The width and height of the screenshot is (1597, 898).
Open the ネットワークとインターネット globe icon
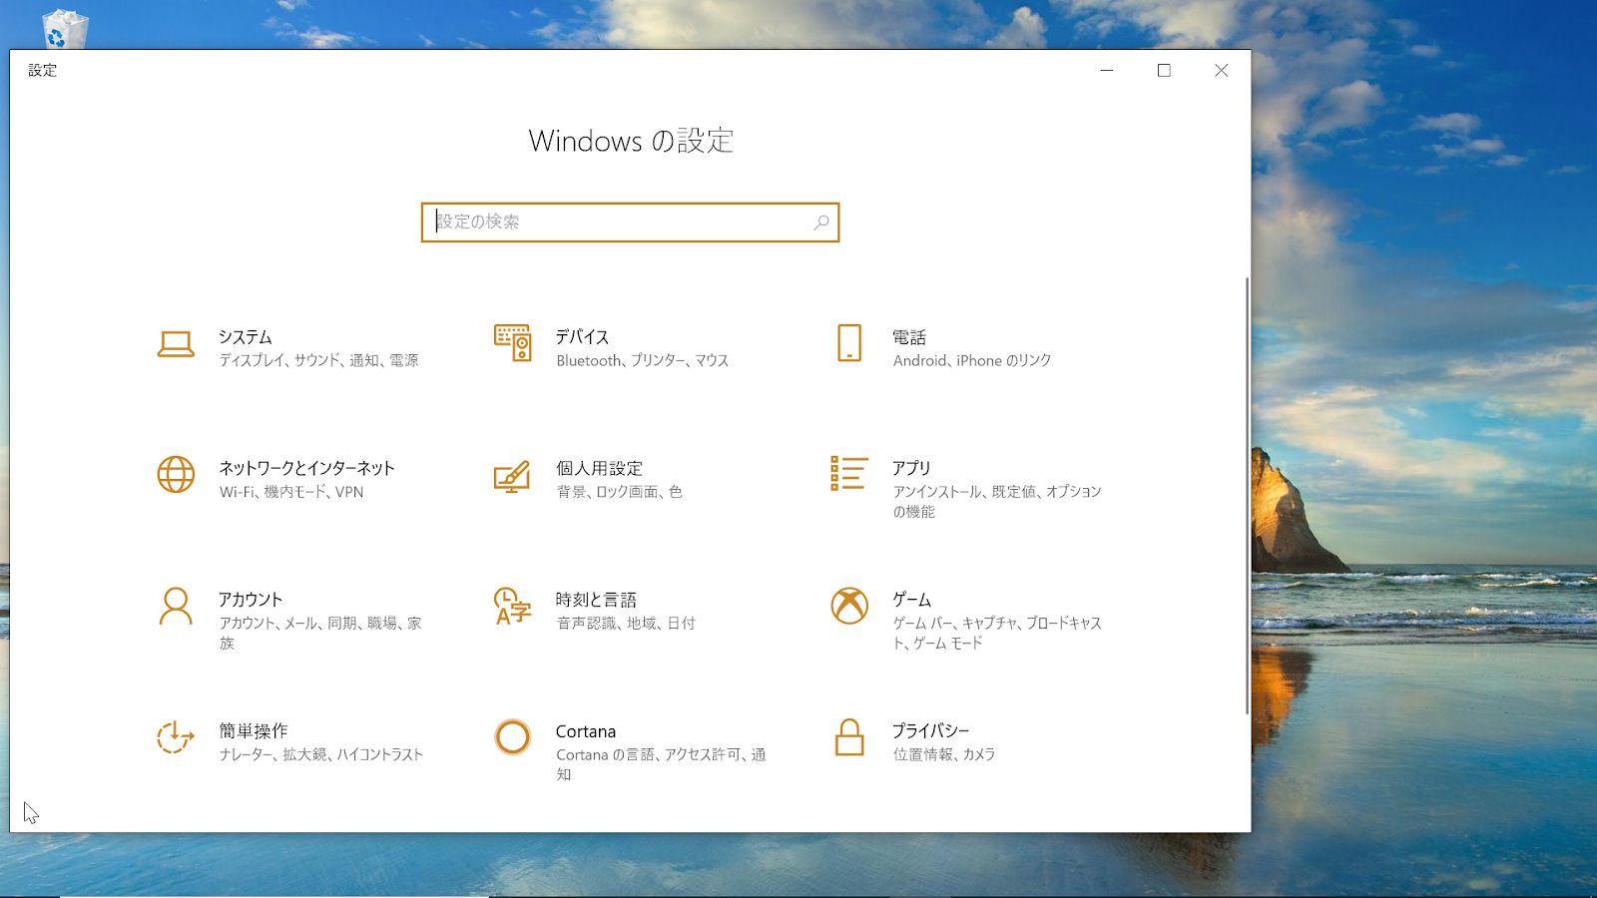[176, 475]
